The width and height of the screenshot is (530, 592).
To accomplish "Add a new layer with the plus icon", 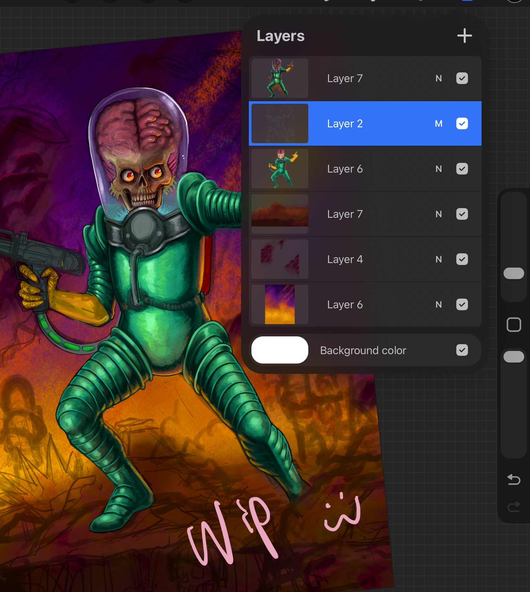I will pyautogui.click(x=464, y=36).
